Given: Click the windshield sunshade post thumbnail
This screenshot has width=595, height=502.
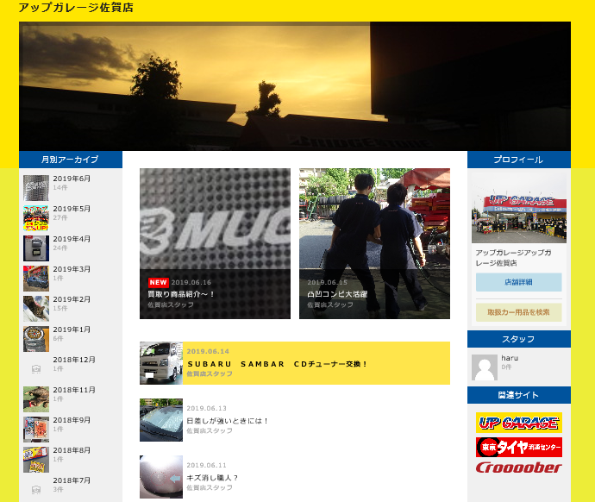Looking at the screenshot, I should click(161, 420).
